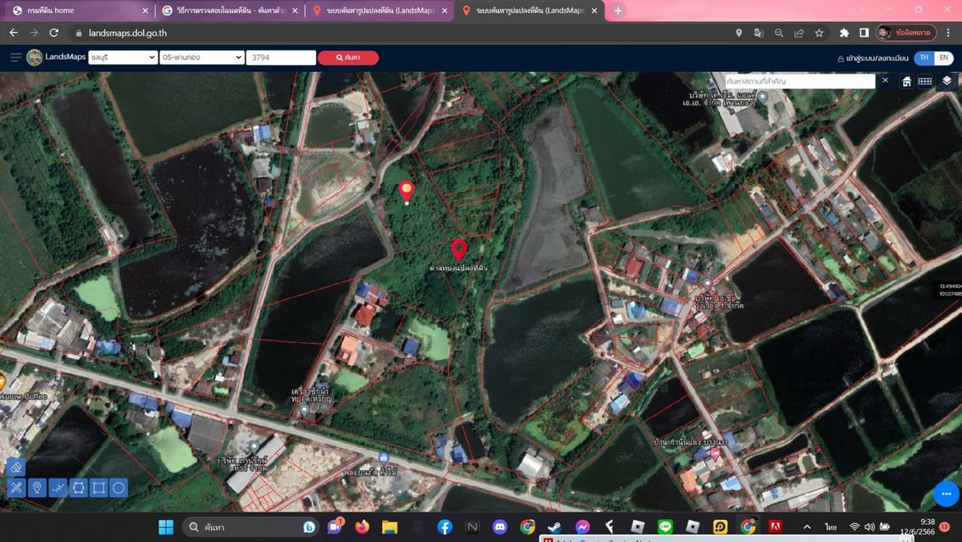Select the polyline drawing tool
Image resolution: width=962 pixels, height=542 pixels.
click(58, 488)
